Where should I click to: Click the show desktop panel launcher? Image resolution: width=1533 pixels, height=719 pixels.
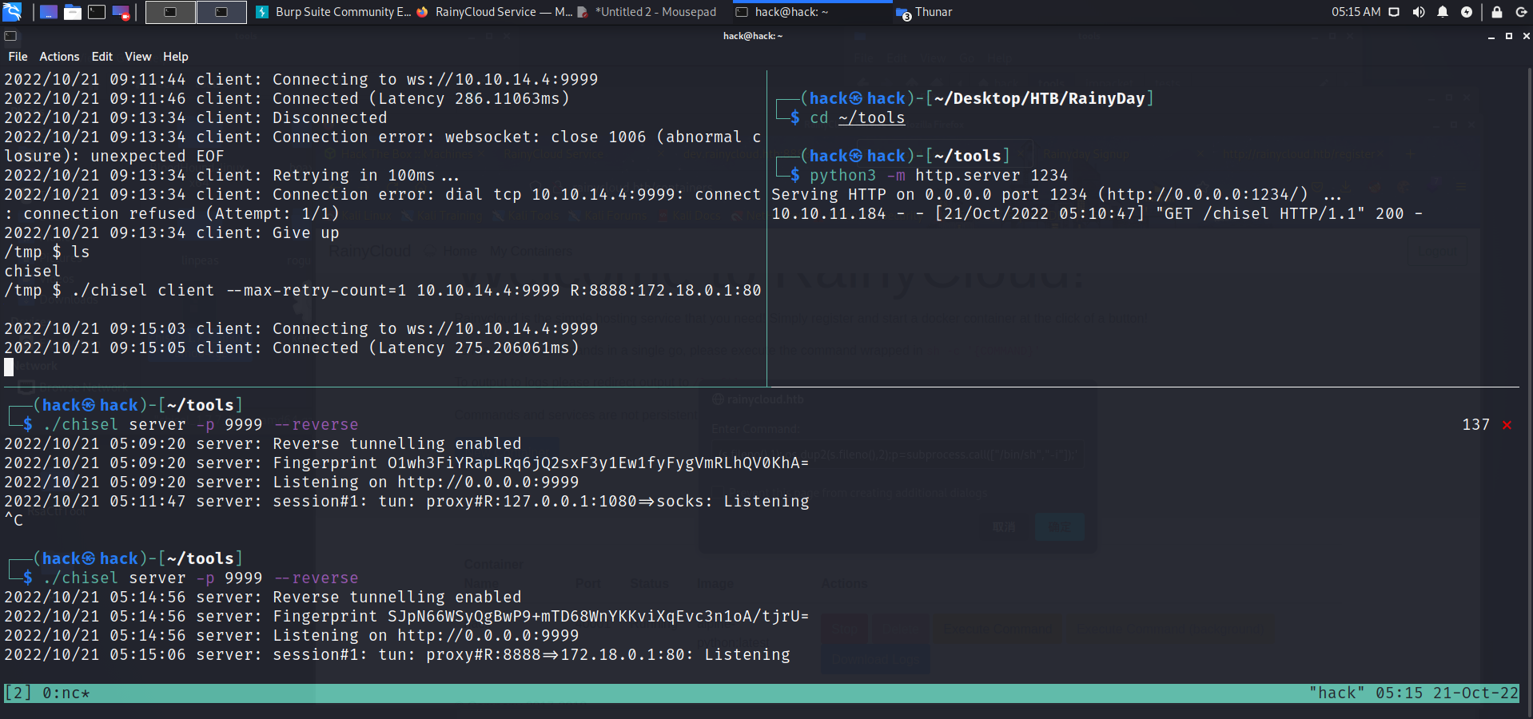pyautogui.click(x=48, y=12)
